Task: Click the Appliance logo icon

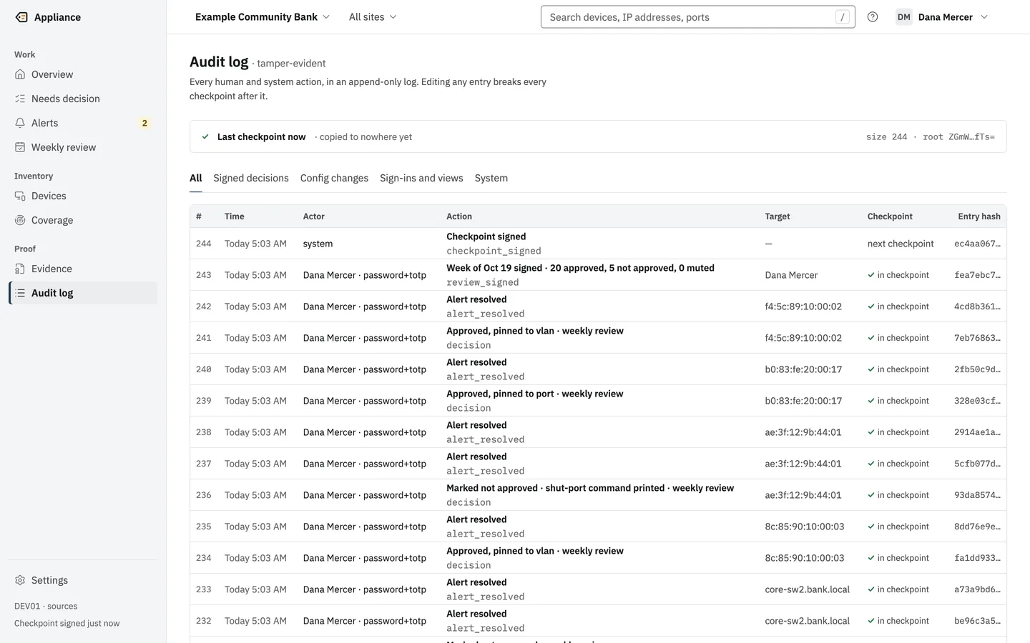Action: [x=21, y=17]
